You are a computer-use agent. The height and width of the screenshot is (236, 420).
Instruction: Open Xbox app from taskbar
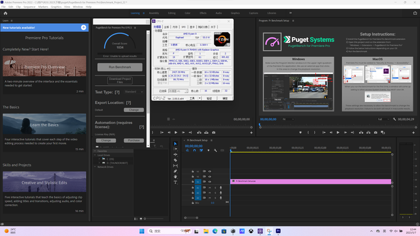coord(251,231)
